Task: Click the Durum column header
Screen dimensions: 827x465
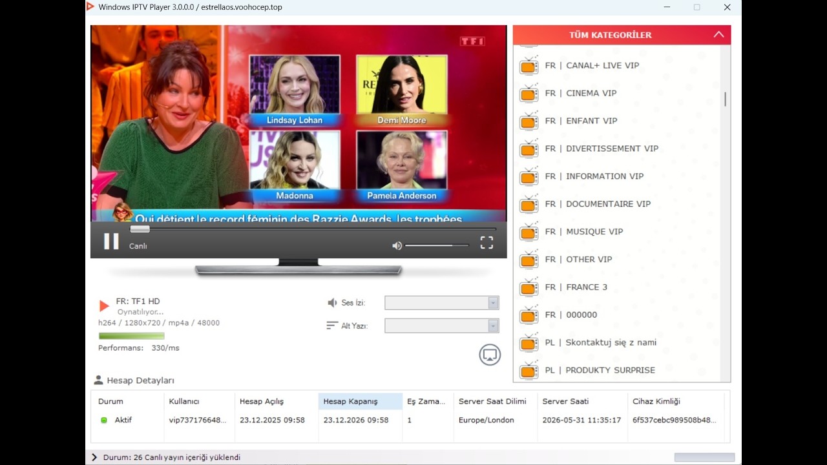Action: point(127,401)
